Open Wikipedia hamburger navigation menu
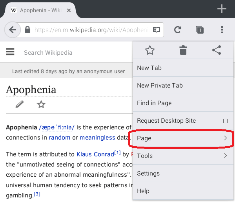235x206 pixels. click(x=10, y=52)
